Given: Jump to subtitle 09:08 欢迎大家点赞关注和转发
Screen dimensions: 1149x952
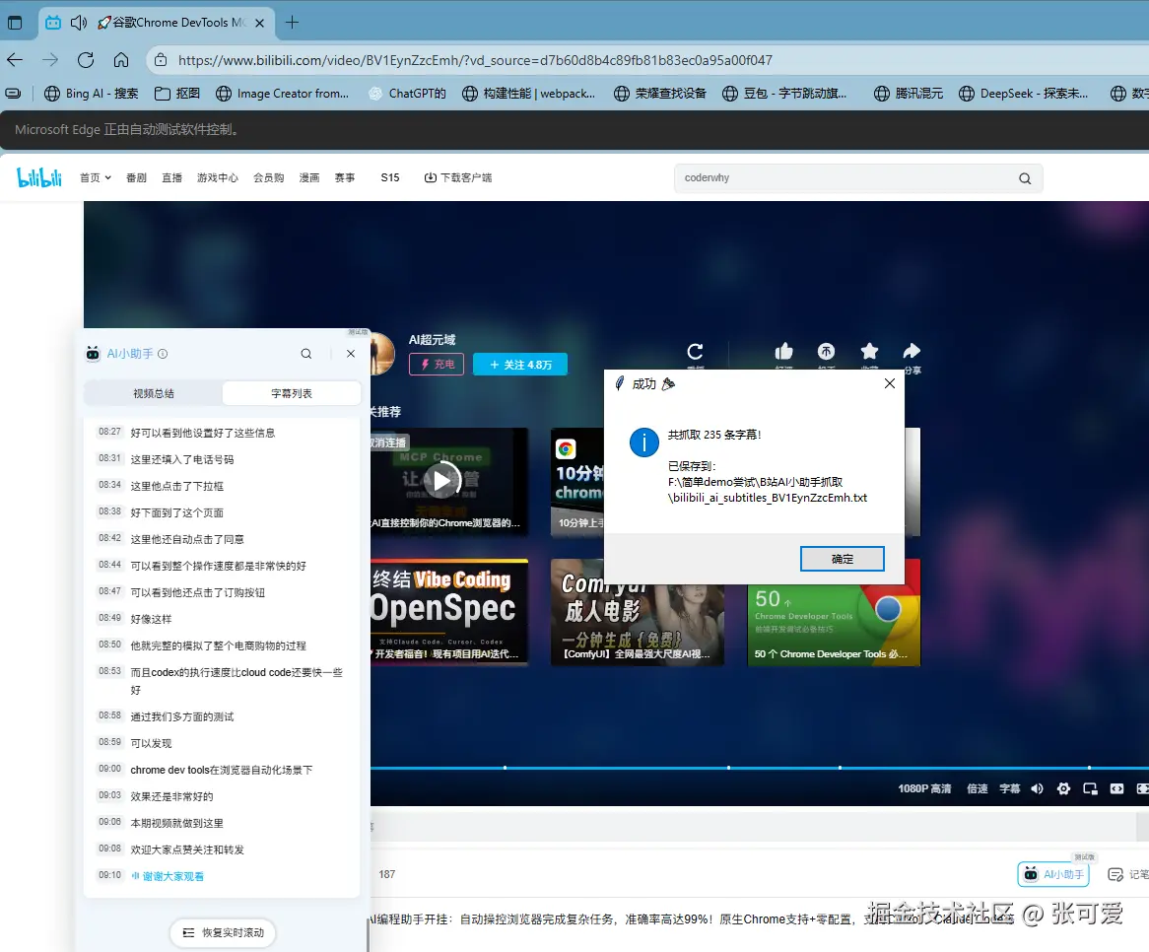Looking at the screenshot, I should (x=221, y=850).
